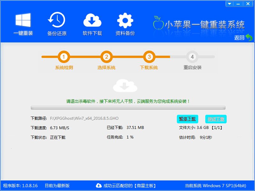Click the large grey cloud download icon
This screenshot has width=255, height=191.
point(125,86)
